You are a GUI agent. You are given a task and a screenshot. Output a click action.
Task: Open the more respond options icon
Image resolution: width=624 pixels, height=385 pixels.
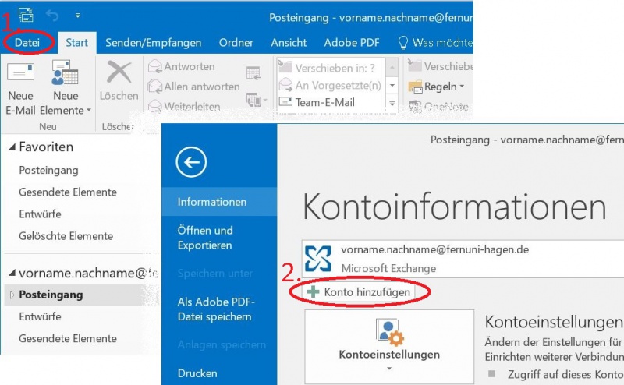[x=256, y=100]
